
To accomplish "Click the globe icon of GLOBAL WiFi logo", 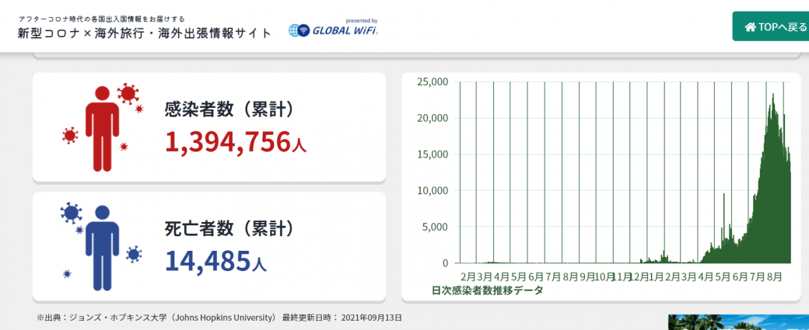I will tap(295, 31).
